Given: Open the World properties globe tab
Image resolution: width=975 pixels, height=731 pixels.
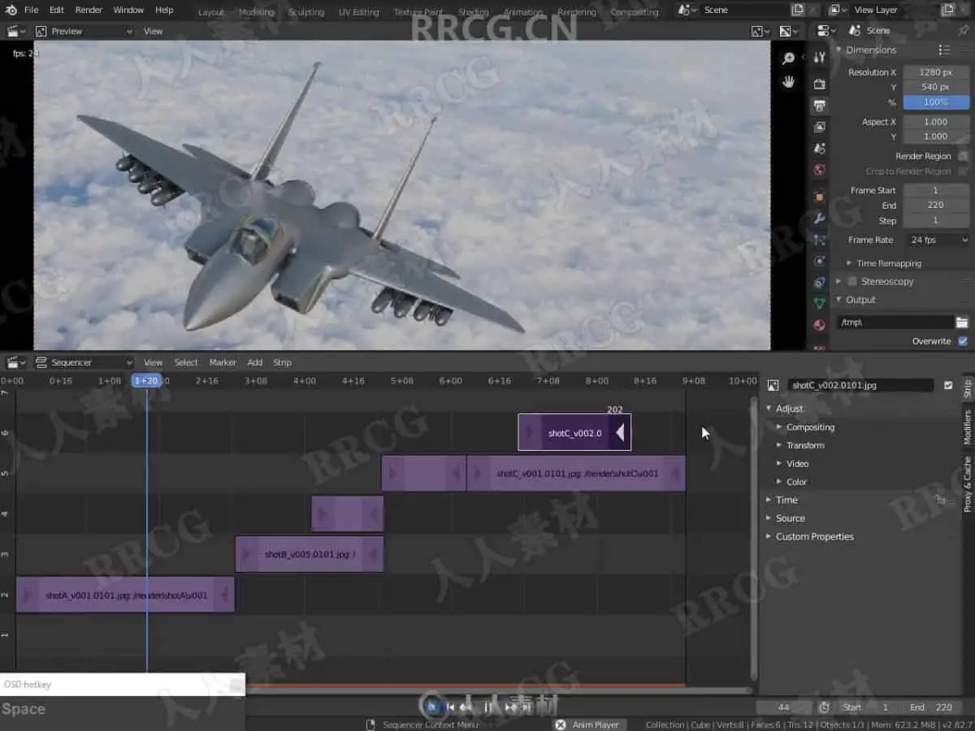Looking at the screenshot, I should [x=819, y=171].
